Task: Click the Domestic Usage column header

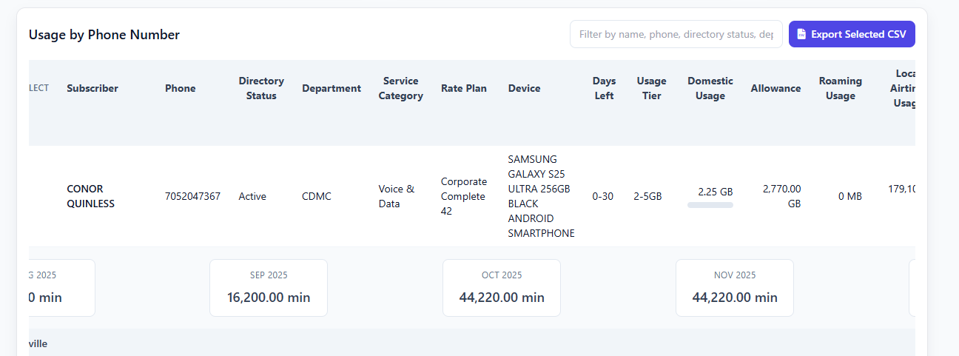Action: [710, 88]
